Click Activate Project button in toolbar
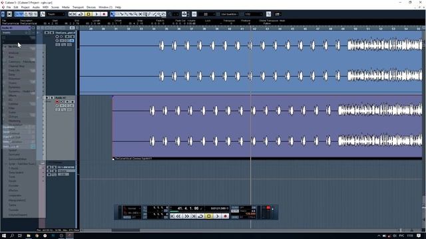The height and width of the screenshot is (239, 426). tap(3, 14)
